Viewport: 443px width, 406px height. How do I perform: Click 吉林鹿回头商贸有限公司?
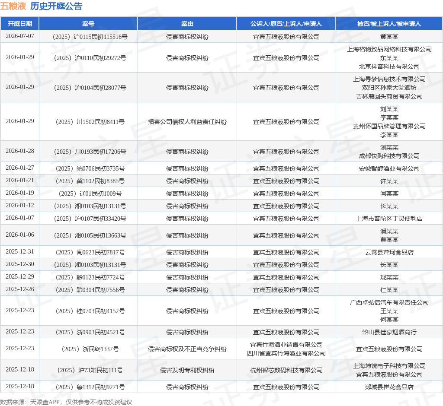point(389,96)
